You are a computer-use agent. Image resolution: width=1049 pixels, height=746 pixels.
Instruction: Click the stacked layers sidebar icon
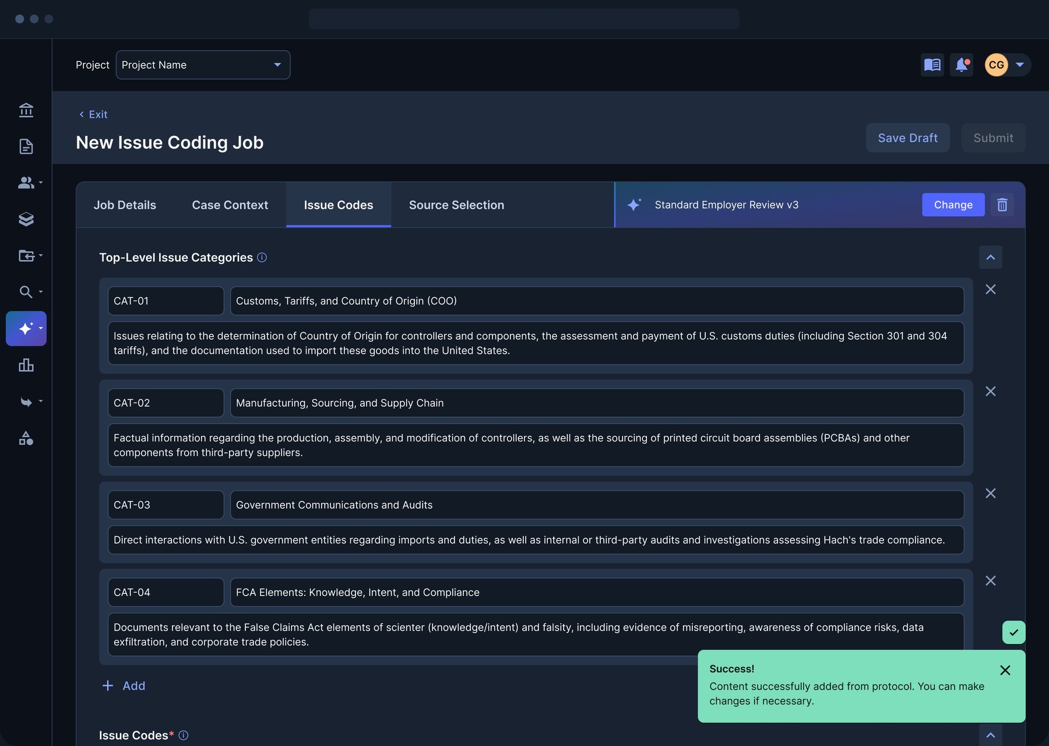26,219
